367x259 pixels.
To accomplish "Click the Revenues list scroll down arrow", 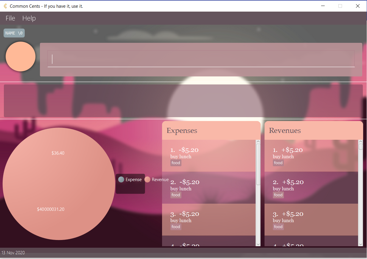I will (x=361, y=244).
